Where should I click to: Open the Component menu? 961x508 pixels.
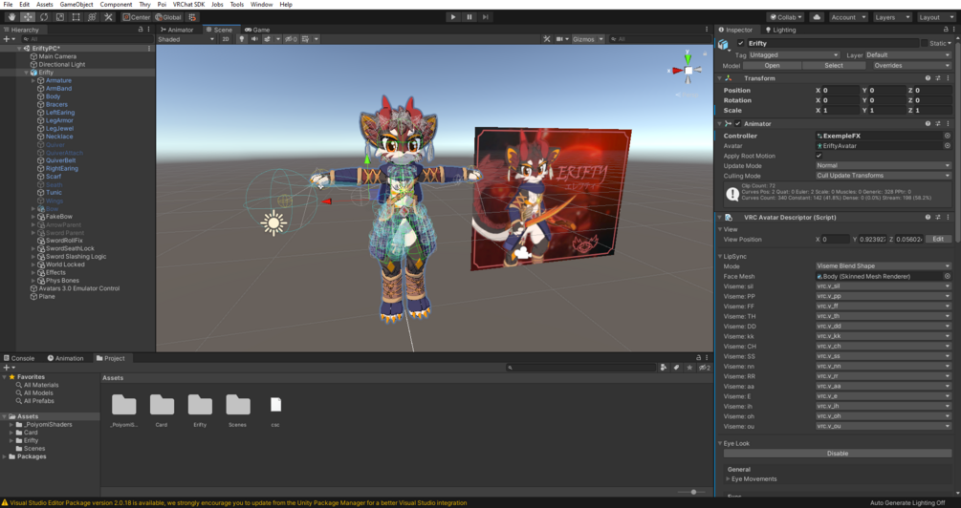point(116,4)
